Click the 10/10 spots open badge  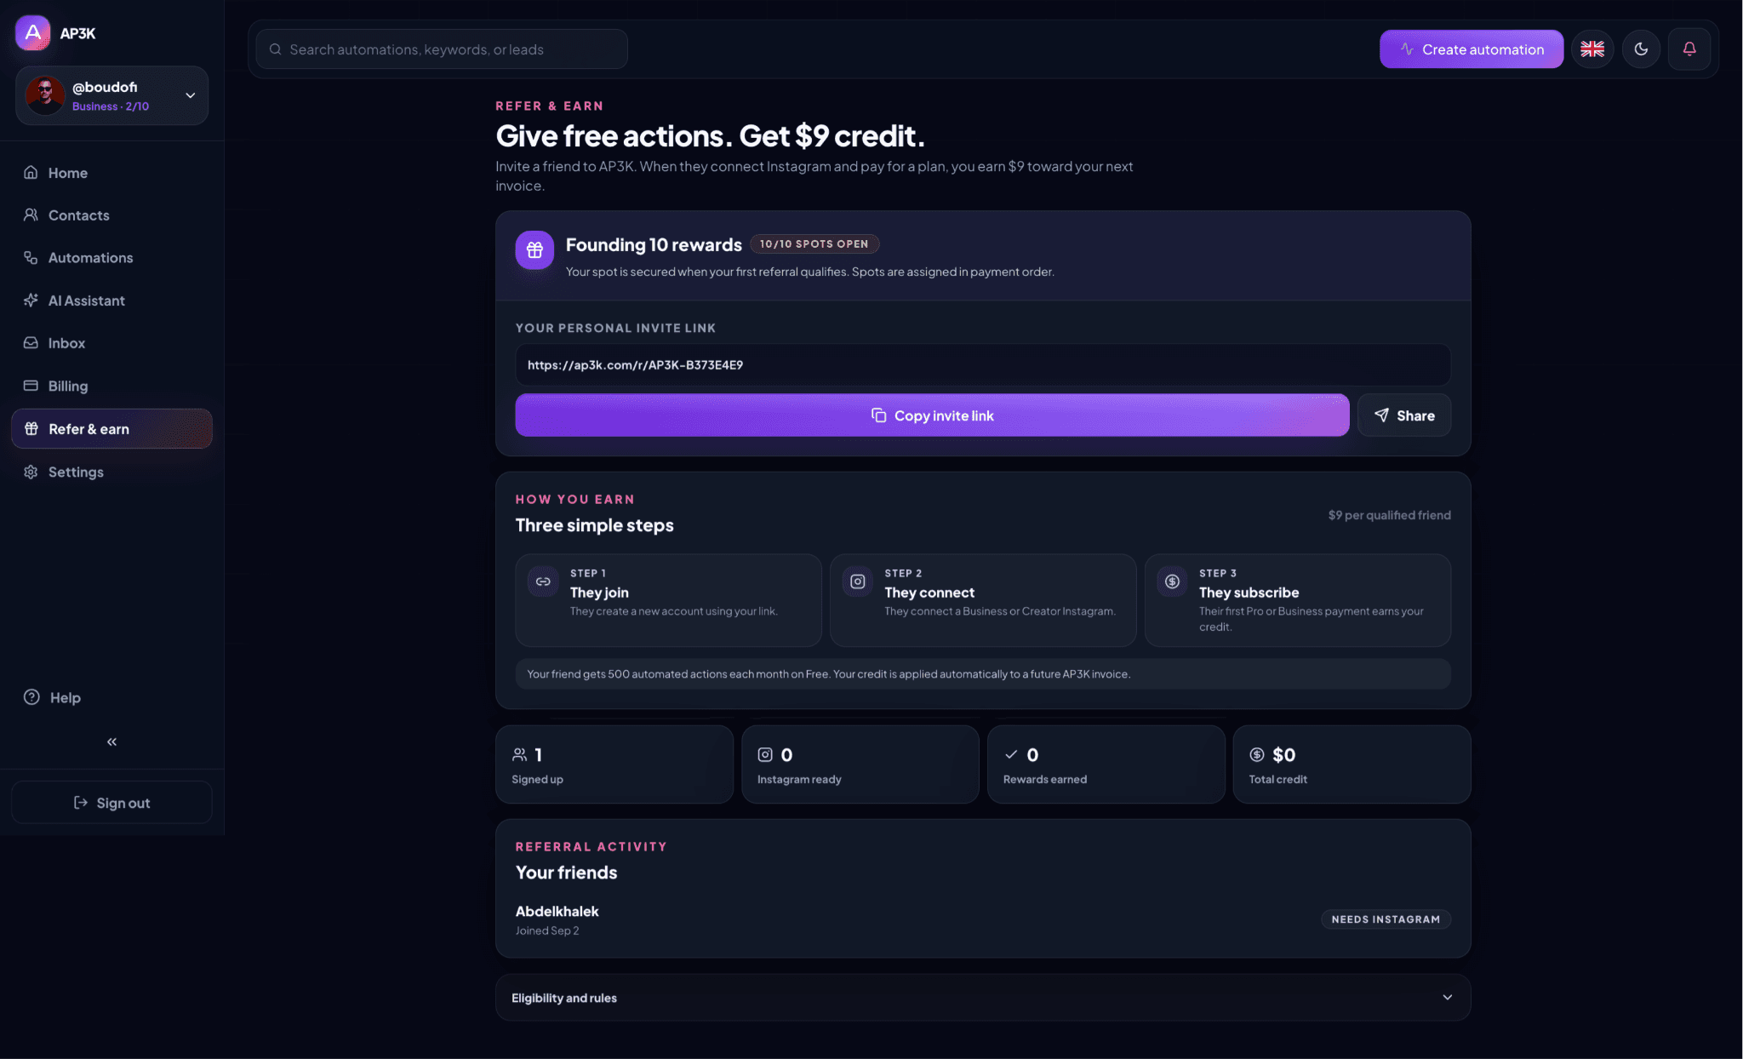(x=814, y=244)
